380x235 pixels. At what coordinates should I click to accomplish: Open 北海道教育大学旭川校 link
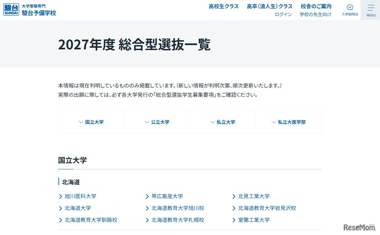[x=178, y=208]
